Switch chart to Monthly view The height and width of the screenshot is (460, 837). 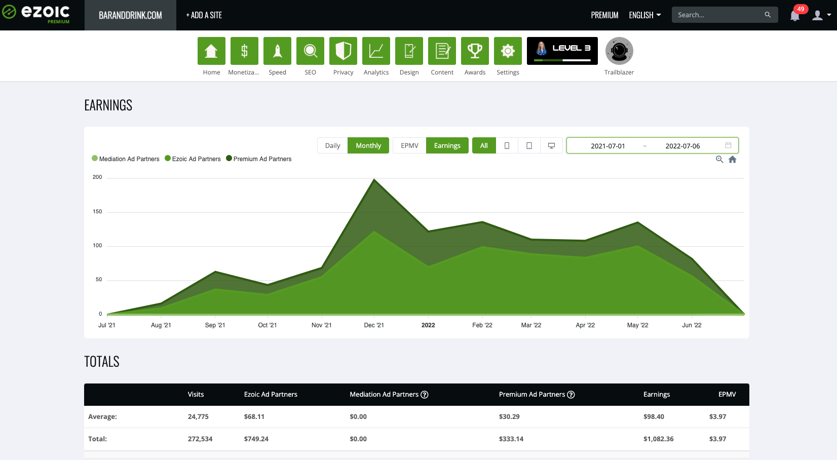coord(368,145)
